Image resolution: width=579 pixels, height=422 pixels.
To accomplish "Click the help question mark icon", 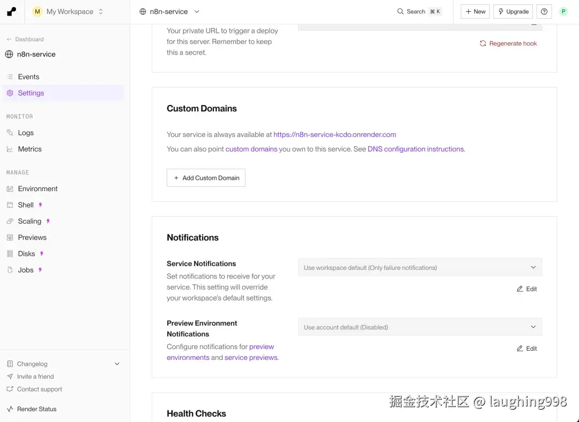I will 544,12.
